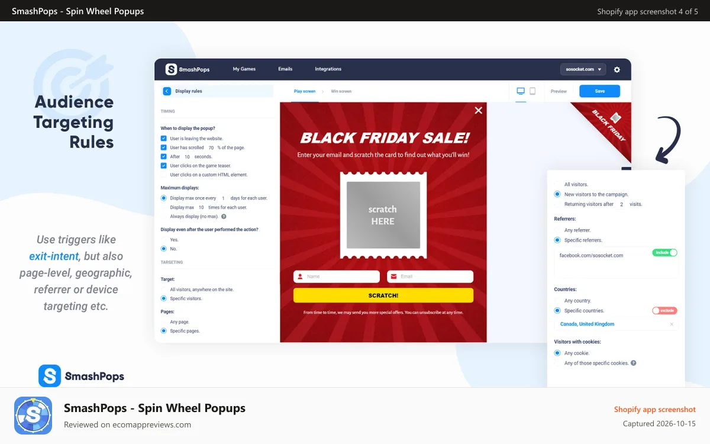Viewport: 710px width, 444px height.
Task: Open the settings gear icon
Action: pos(617,69)
